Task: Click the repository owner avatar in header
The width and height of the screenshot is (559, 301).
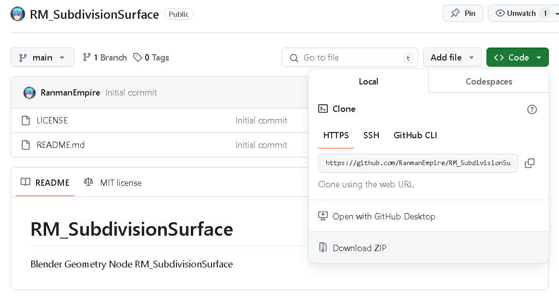Action: (x=18, y=14)
